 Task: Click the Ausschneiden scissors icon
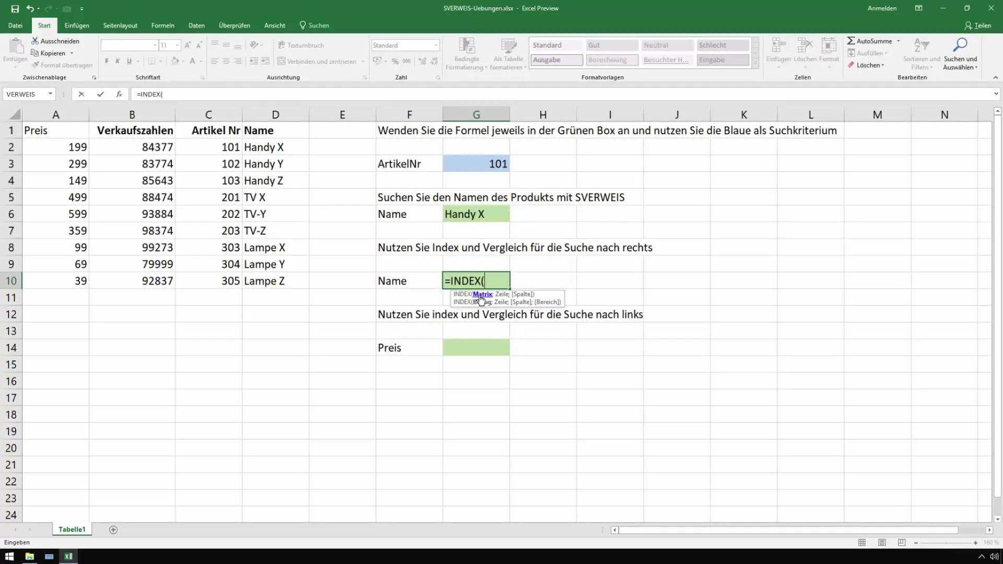(35, 41)
